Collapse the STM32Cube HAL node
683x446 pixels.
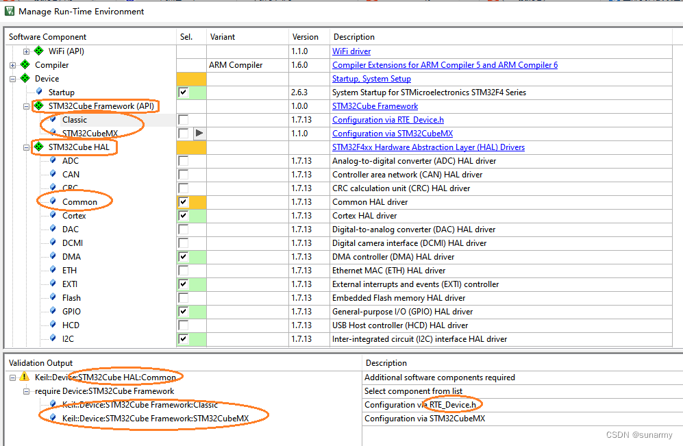pos(26,148)
